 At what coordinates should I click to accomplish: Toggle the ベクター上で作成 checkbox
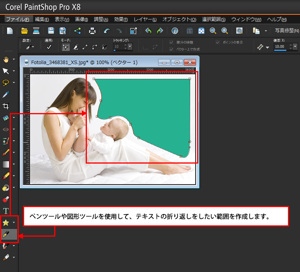click(x=171, y=49)
